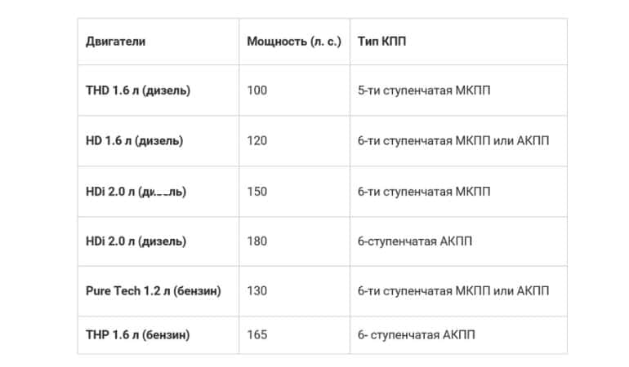Click the power value 100
Screen dimensions: 629x367
tap(257, 90)
